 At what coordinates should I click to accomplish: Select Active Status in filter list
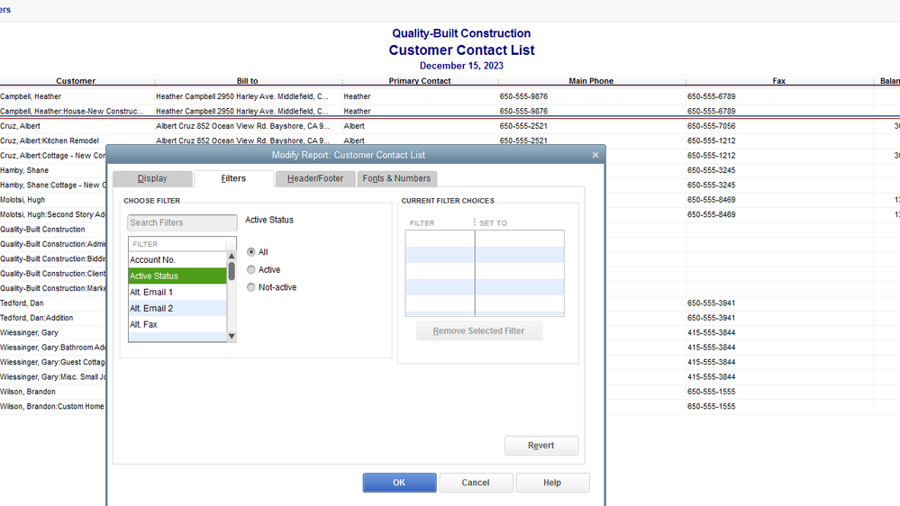pos(177,276)
